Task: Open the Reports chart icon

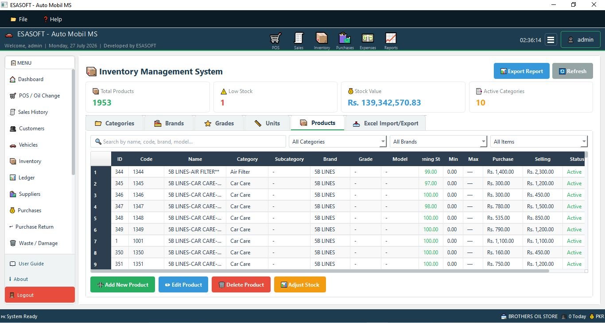Action: coord(391,40)
